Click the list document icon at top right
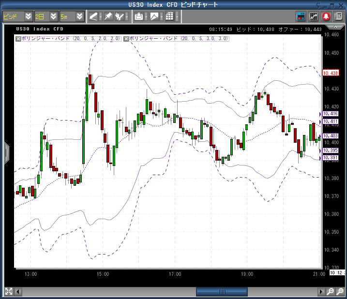 coord(337,16)
